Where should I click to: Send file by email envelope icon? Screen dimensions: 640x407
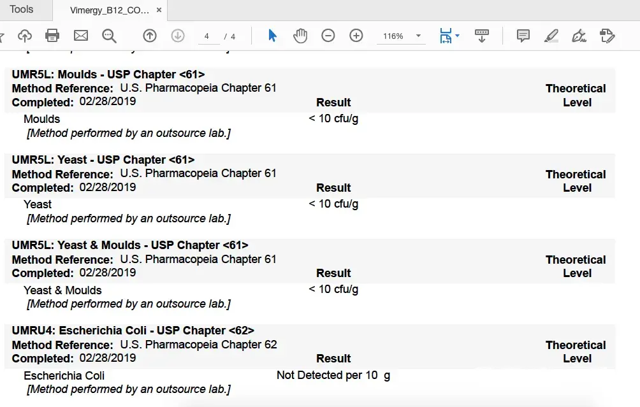pos(81,36)
